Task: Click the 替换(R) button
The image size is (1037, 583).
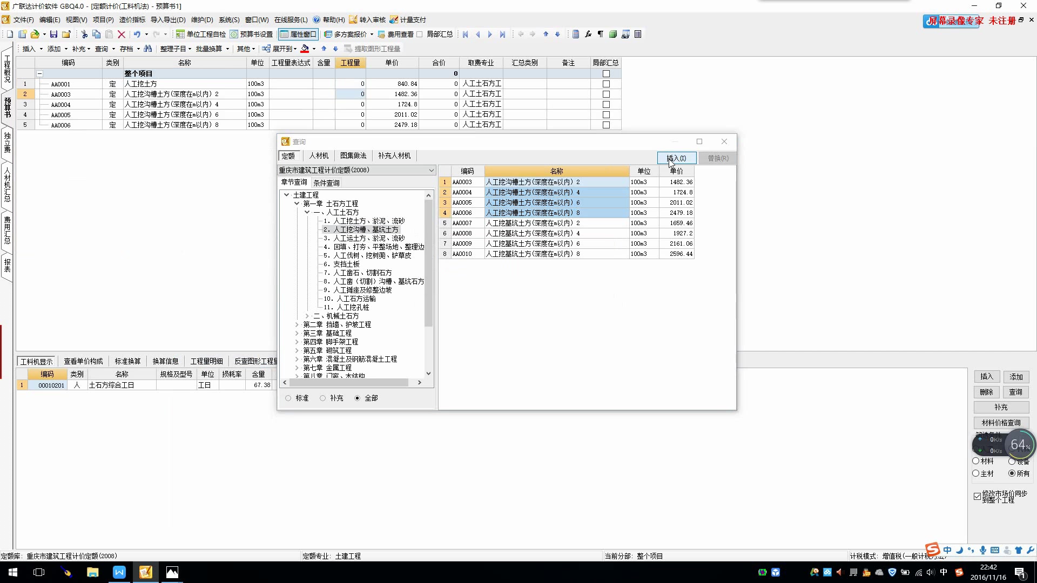Action: coord(718,158)
